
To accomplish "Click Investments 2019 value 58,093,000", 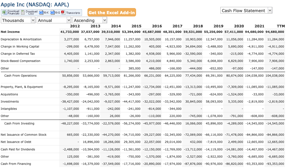I will click(214, 102).
